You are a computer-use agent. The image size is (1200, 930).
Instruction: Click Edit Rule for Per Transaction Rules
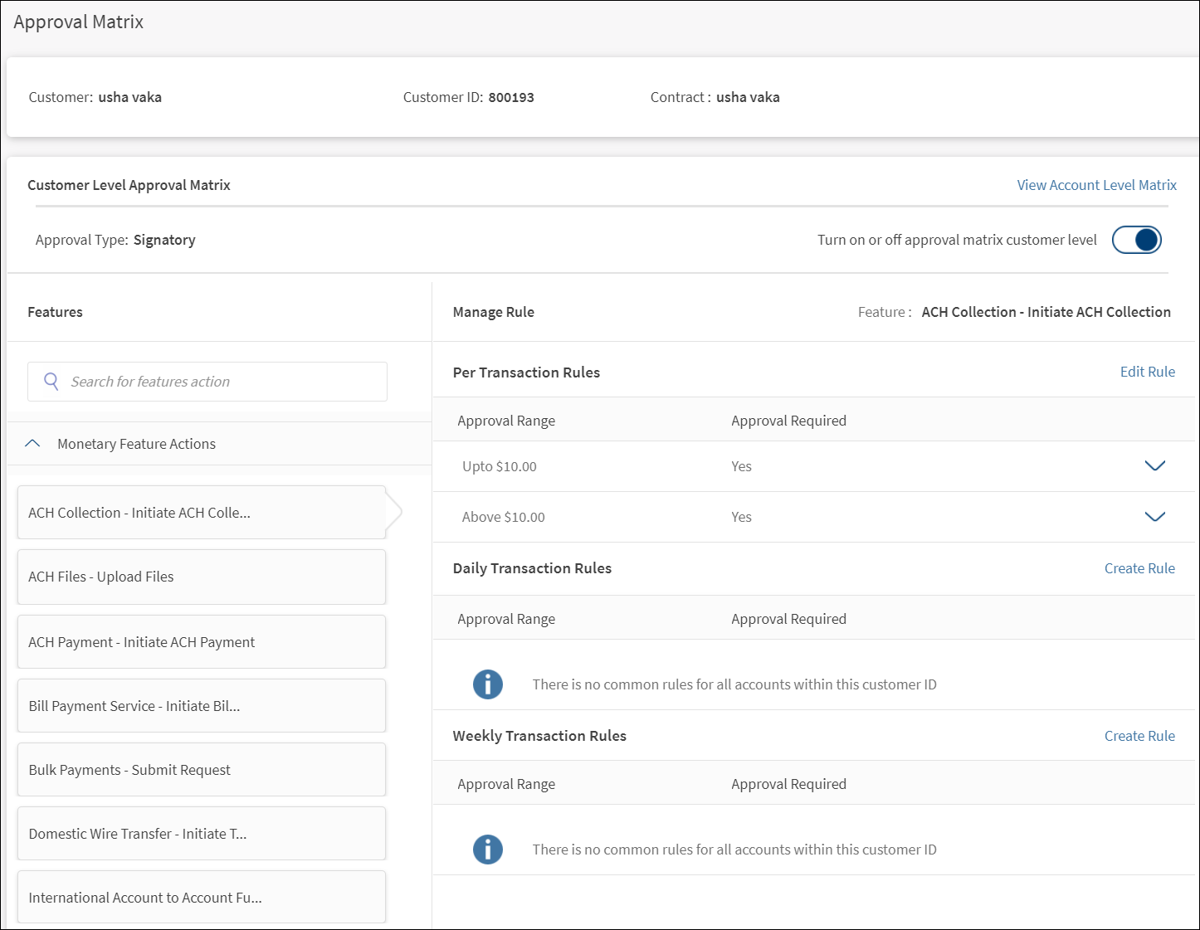click(1147, 372)
